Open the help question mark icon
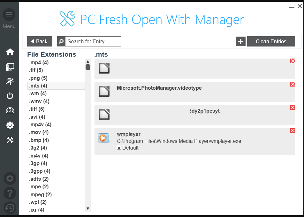The width and height of the screenshot is (304, 217). 10,193
